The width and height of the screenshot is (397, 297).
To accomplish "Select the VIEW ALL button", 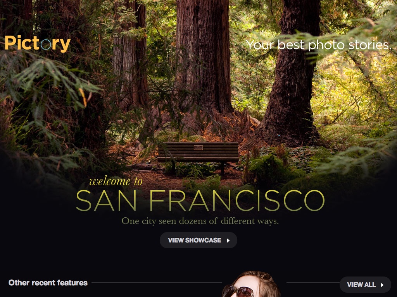I will tap(365, 285).
